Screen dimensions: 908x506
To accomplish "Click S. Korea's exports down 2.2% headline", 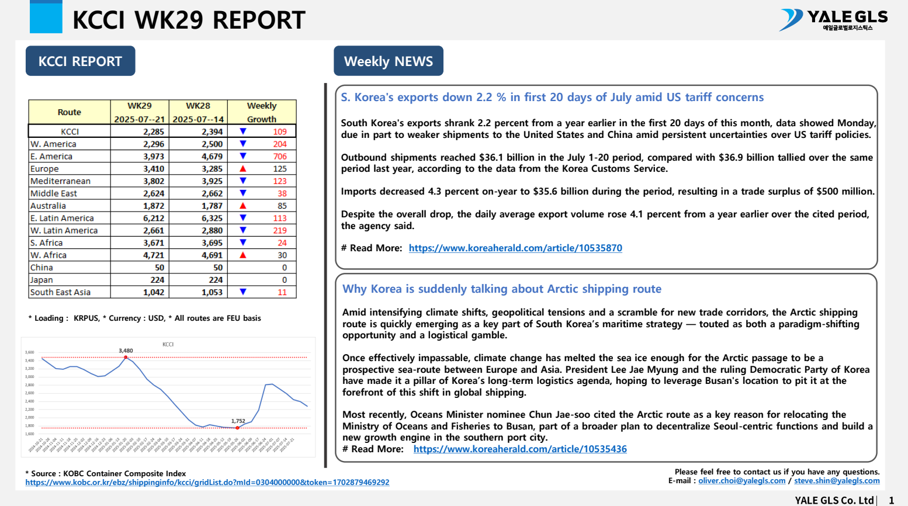I will 552,98.
